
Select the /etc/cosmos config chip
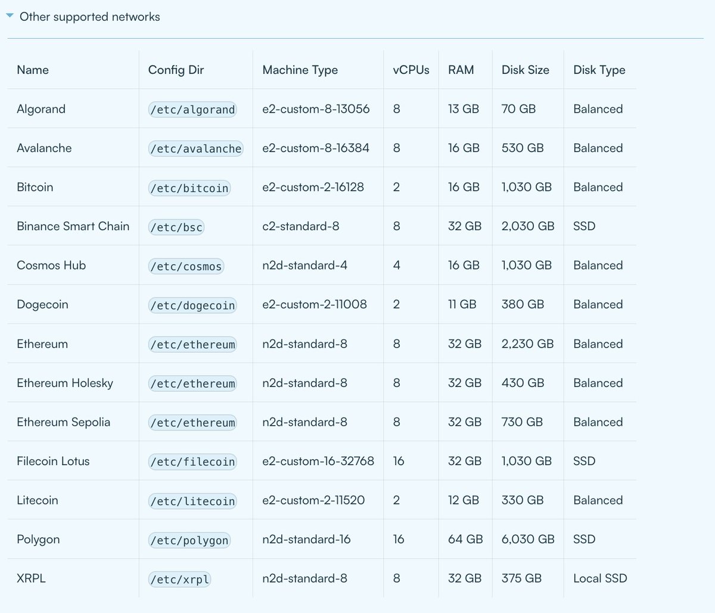185,265
